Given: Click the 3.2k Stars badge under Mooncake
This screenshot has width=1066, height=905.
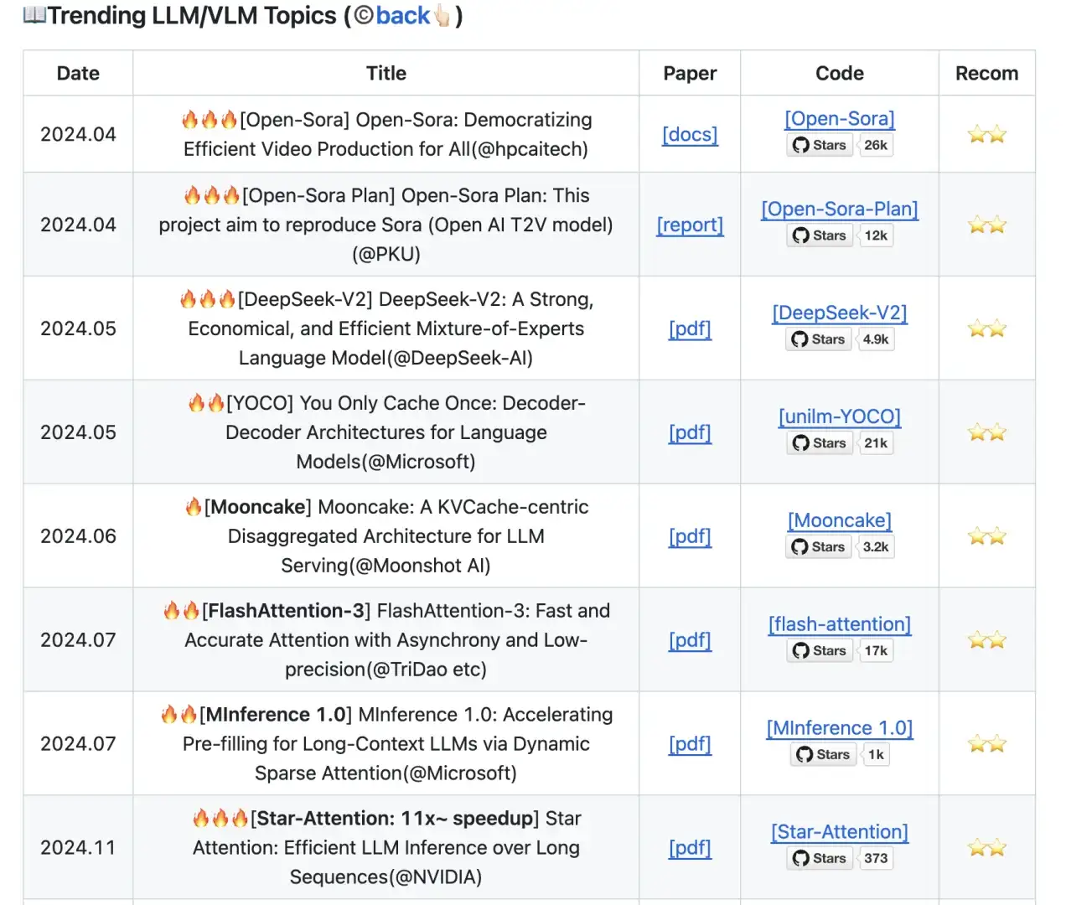Looking at the screenshot, I should pos(840,547).
